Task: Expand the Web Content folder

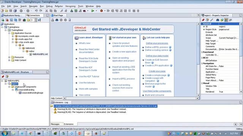Action: pyautogui.click(x=9, y=60)
